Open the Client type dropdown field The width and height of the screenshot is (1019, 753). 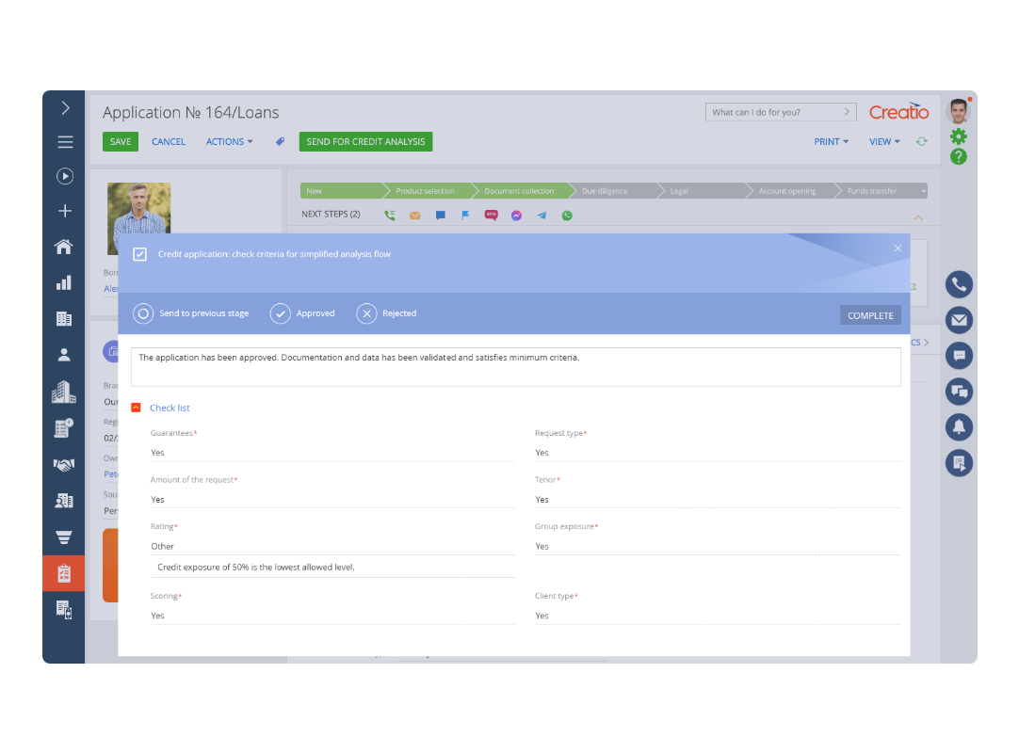[x=718, y=616]
